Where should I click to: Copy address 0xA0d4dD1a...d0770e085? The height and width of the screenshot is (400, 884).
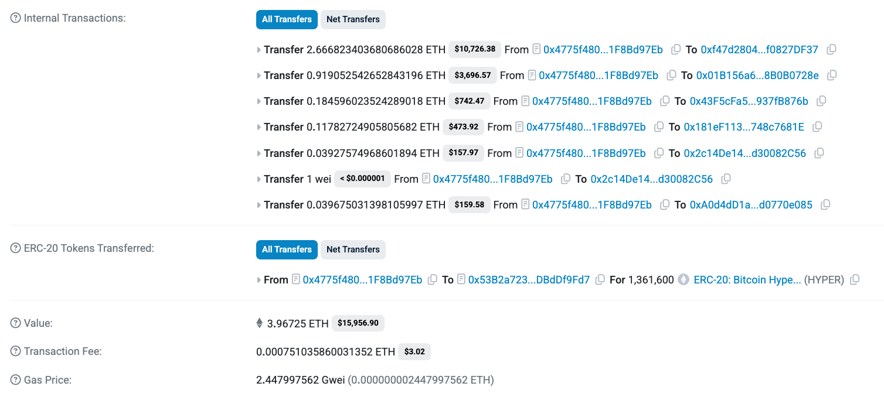click(x=825, y=205)
